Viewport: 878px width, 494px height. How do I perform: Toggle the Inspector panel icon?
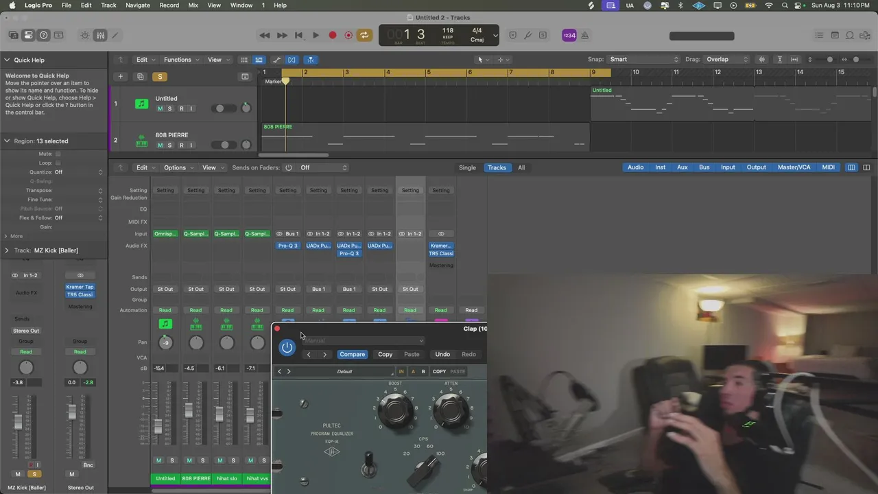pos(28,35)
